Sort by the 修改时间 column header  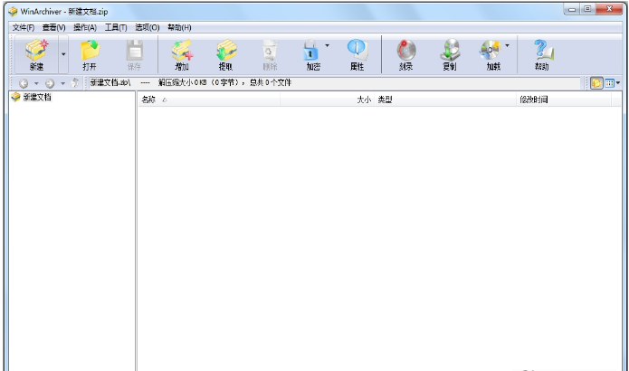pyautogui.click(x=564, y=100)
